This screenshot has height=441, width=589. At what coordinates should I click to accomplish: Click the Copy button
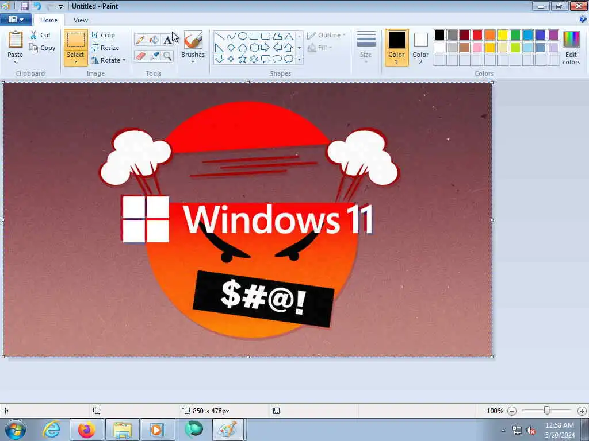click(x=43, y=48)
